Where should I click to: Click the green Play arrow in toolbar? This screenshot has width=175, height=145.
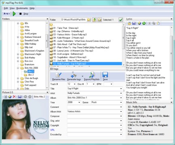click(x=14, y=14)
